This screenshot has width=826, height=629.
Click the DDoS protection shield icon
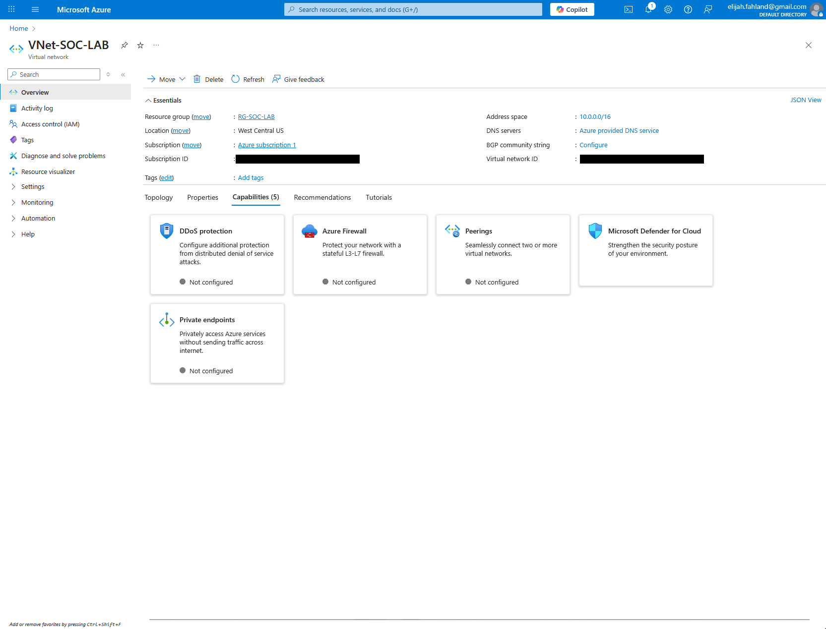click(167, 231)
